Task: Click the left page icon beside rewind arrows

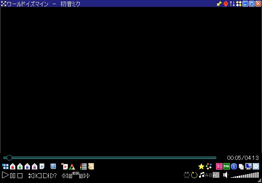Action: coord(70,176)
